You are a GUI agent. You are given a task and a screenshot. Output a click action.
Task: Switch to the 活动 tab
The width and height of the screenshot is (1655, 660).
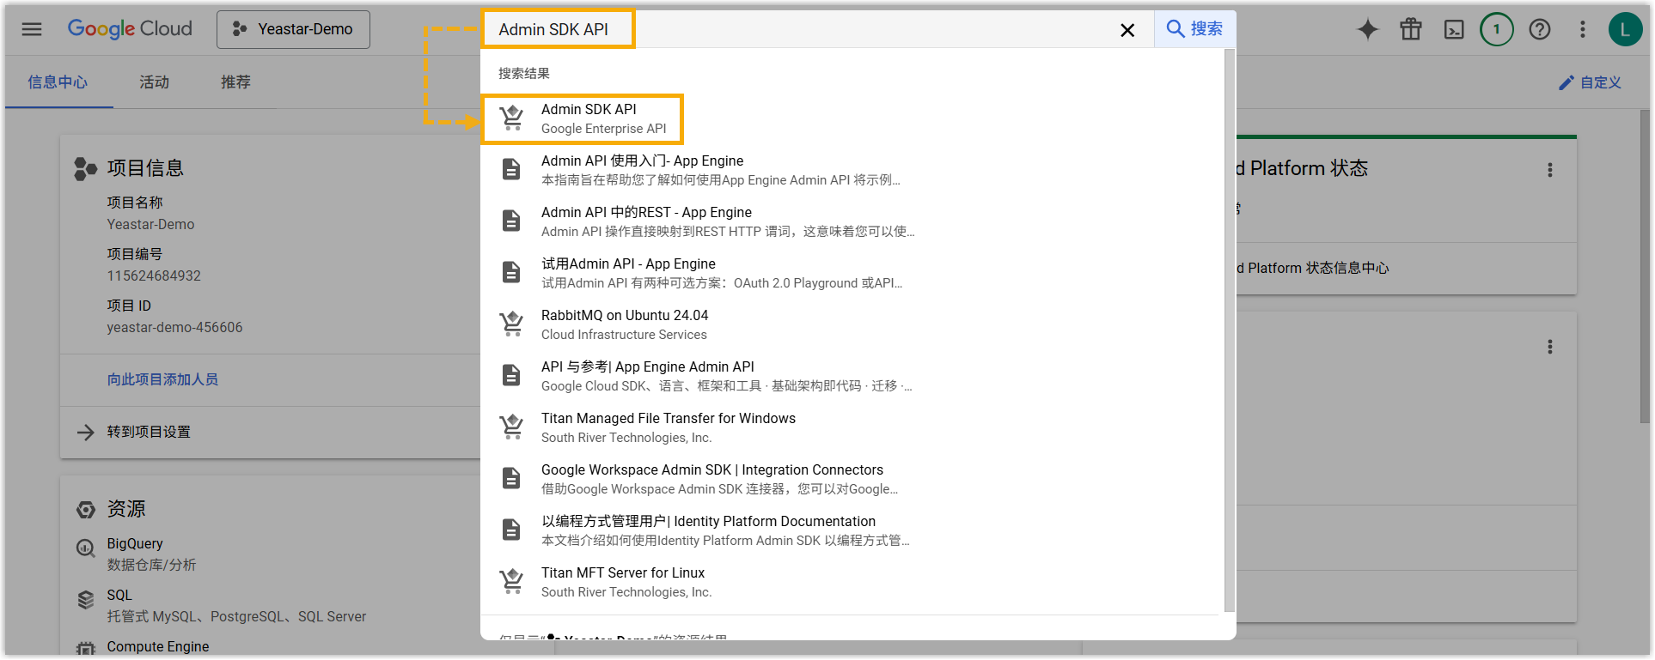point(155,82)
